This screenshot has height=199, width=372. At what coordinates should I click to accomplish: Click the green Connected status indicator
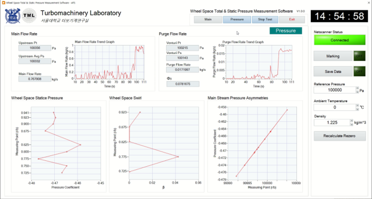pos(340,40)
